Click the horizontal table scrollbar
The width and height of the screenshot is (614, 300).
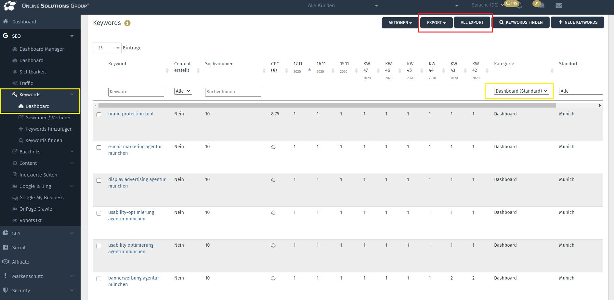pyautogui.click(x=327, y=105)
